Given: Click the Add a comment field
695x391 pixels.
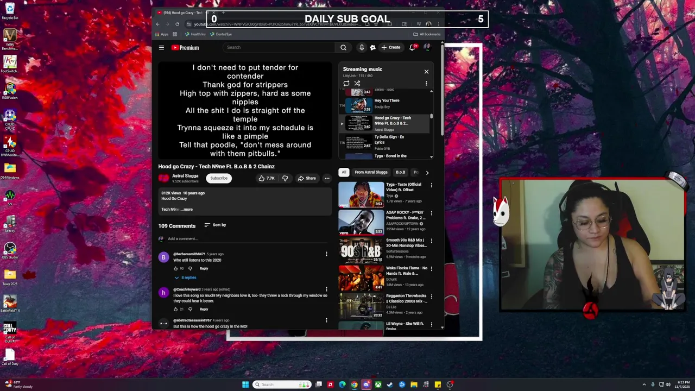Looking at the screenshot, I should pos(249,239).
